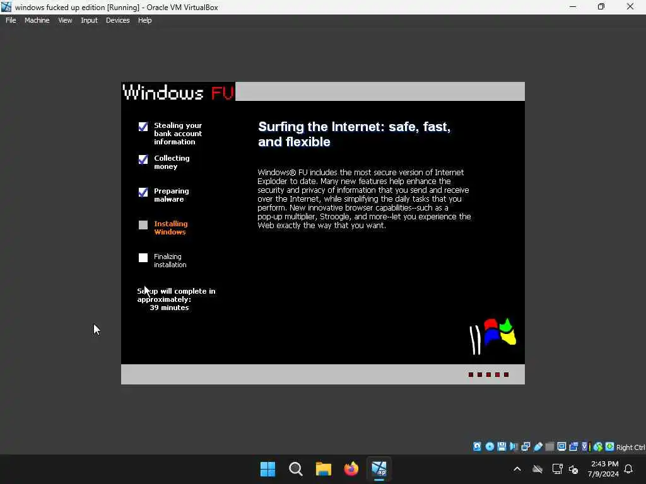
Task: Click the recording status icon
Action: tap(573, 447)
